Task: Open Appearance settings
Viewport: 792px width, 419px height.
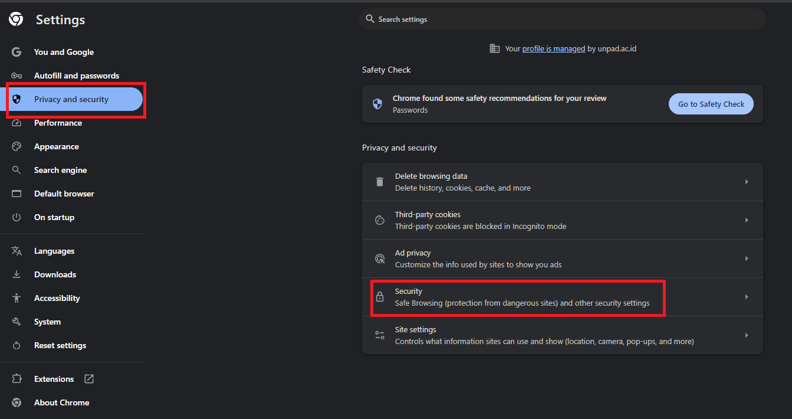Action: click(57, 146)
